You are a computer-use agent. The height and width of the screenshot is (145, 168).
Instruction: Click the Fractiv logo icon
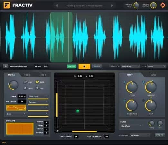pyautogui.click(x=7, y=5)
